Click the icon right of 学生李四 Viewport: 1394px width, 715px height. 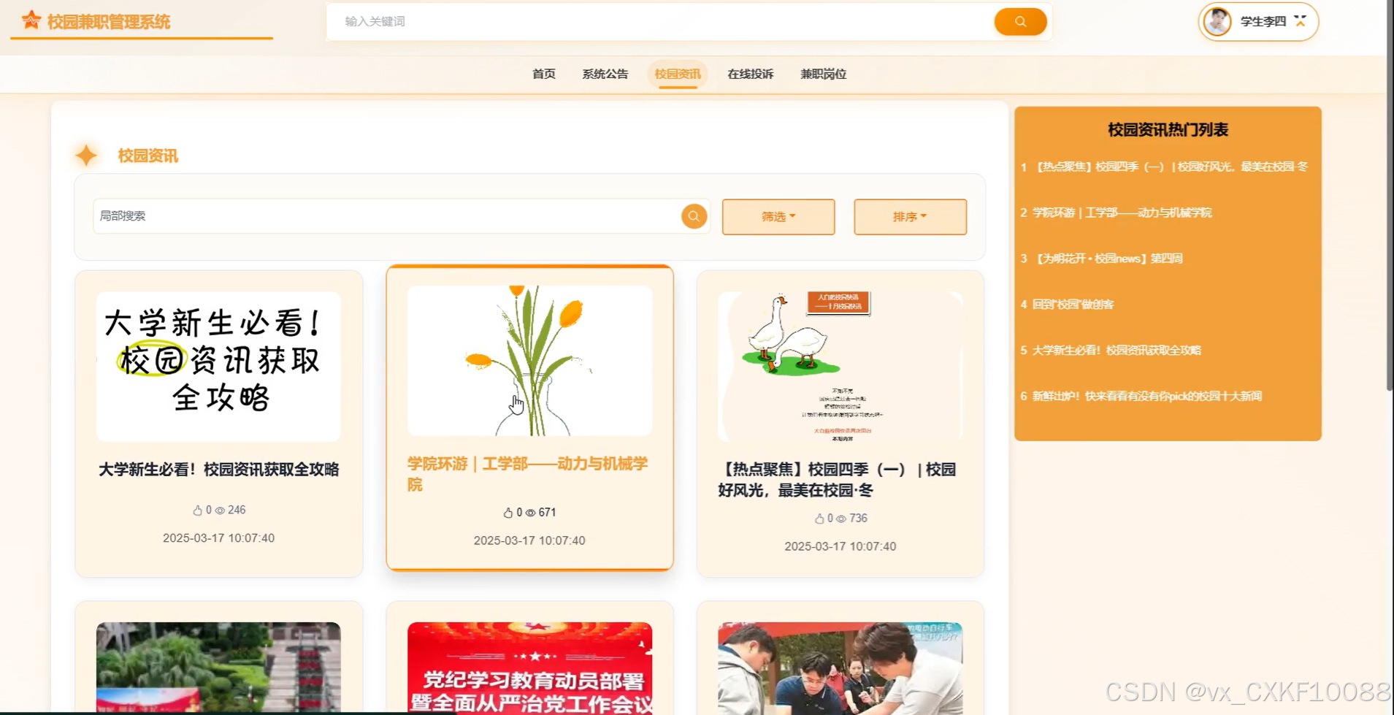1300,21
